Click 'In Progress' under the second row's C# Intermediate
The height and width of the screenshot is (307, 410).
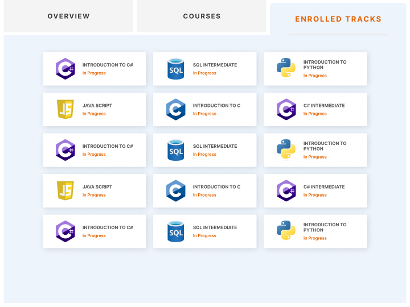(315, 114)
